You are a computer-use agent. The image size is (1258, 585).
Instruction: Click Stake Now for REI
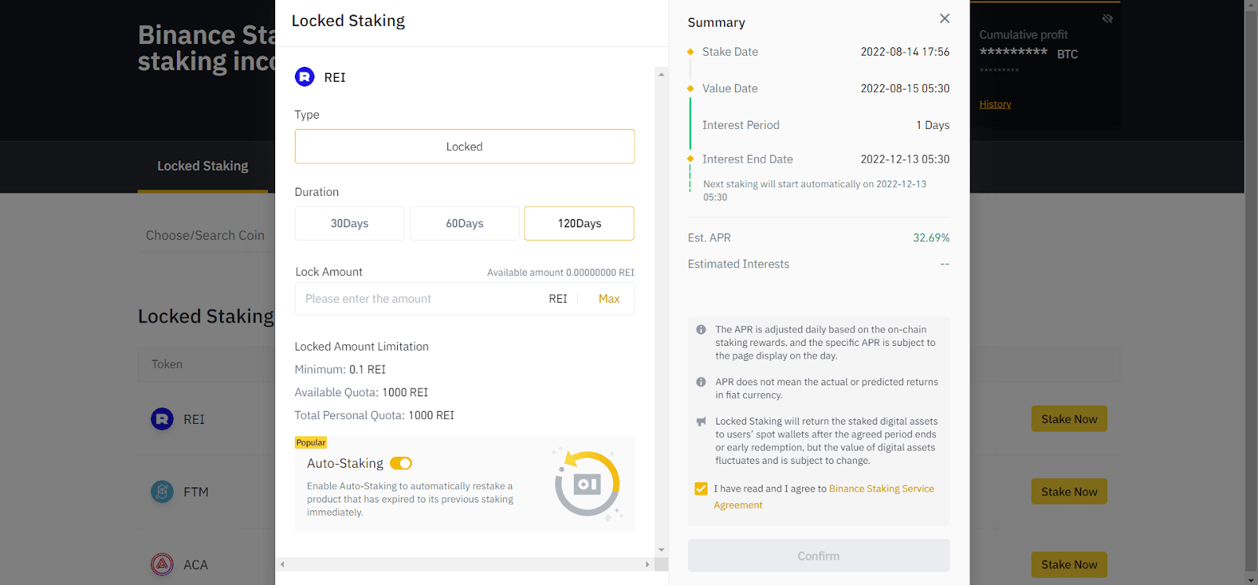[1069, 419]
